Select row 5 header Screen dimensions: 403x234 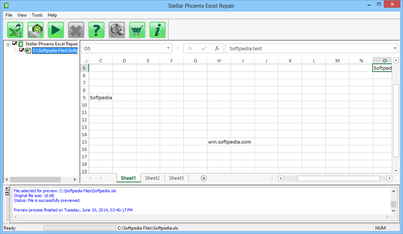click(x=84, y=68)
